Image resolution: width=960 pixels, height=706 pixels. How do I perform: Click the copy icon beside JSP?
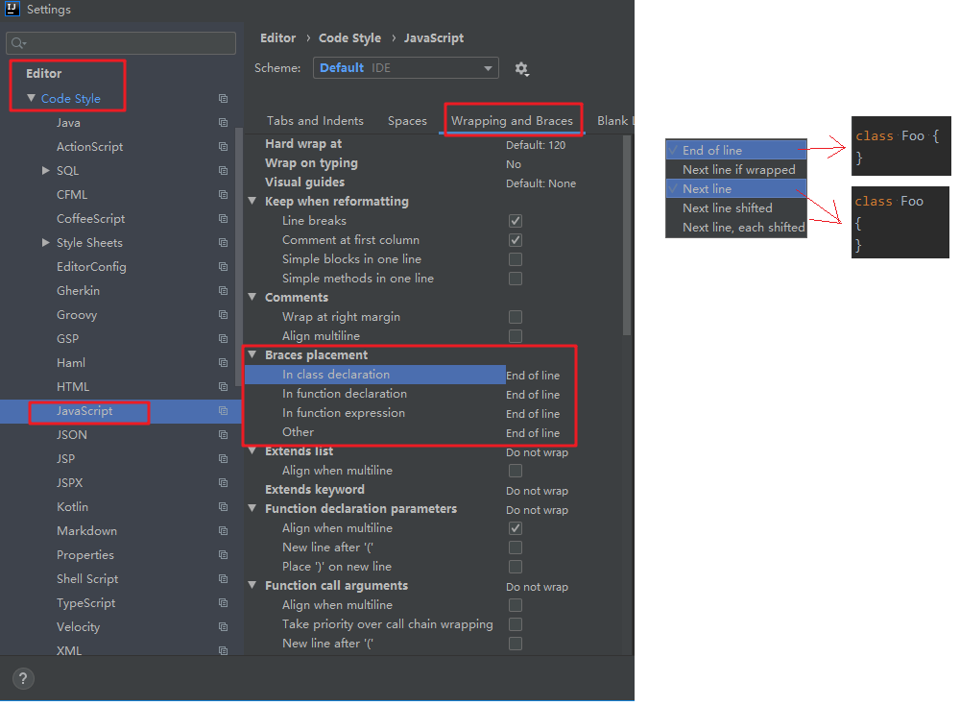[x=224, y=458]
